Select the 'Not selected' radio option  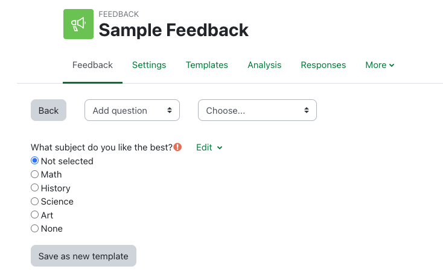(x=35, y=161)
